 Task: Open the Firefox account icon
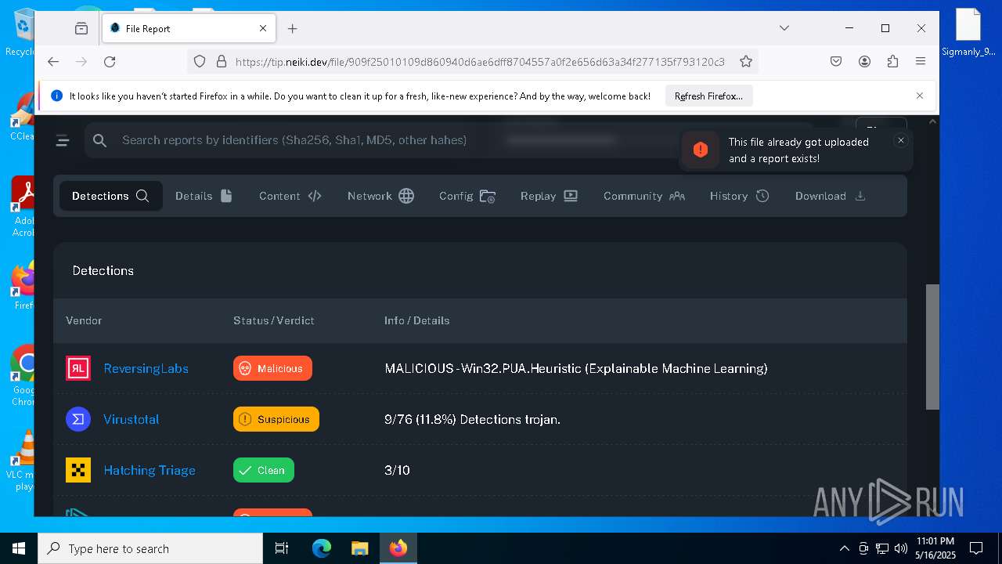864,61
